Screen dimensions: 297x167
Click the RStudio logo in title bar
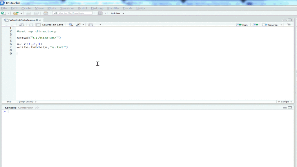pos(2,3)
